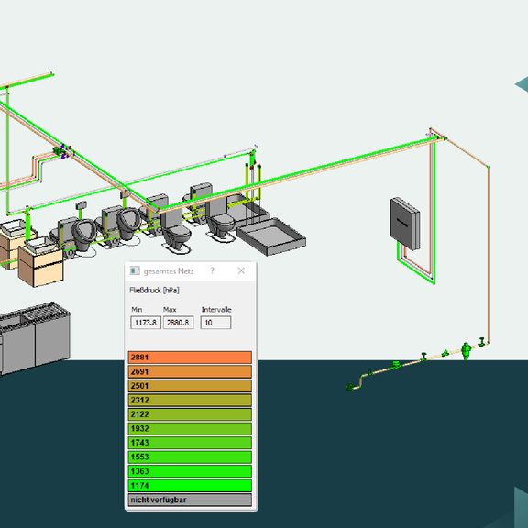Viewport: 528px width, 528px height.
Task: Select the Intervalle field showing 10
Action: pyautogui.click(x=215, y=323)
